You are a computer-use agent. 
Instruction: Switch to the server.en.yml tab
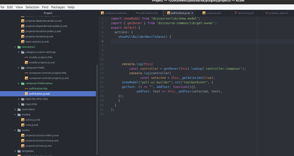coord(244,13)
